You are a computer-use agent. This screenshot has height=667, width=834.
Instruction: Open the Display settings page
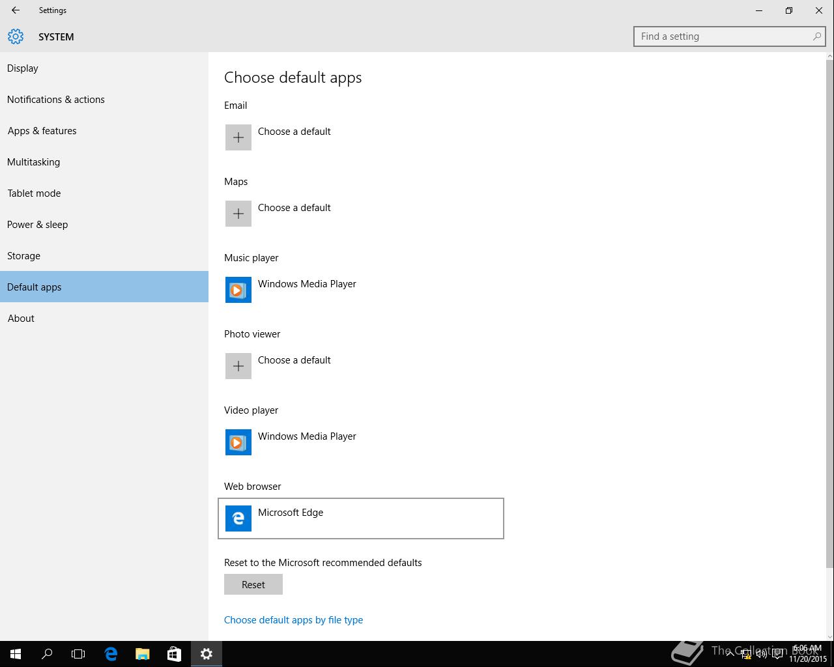tap(104, 68)
